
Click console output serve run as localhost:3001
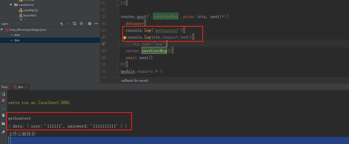[39, 103]
